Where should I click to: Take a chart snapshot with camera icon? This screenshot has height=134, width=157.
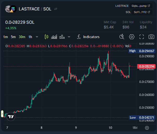(x=151, y=37)
